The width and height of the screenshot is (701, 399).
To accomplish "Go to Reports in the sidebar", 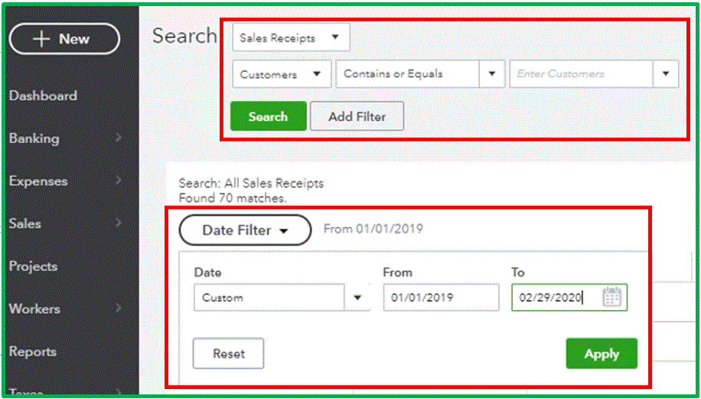I will point(33,352).
